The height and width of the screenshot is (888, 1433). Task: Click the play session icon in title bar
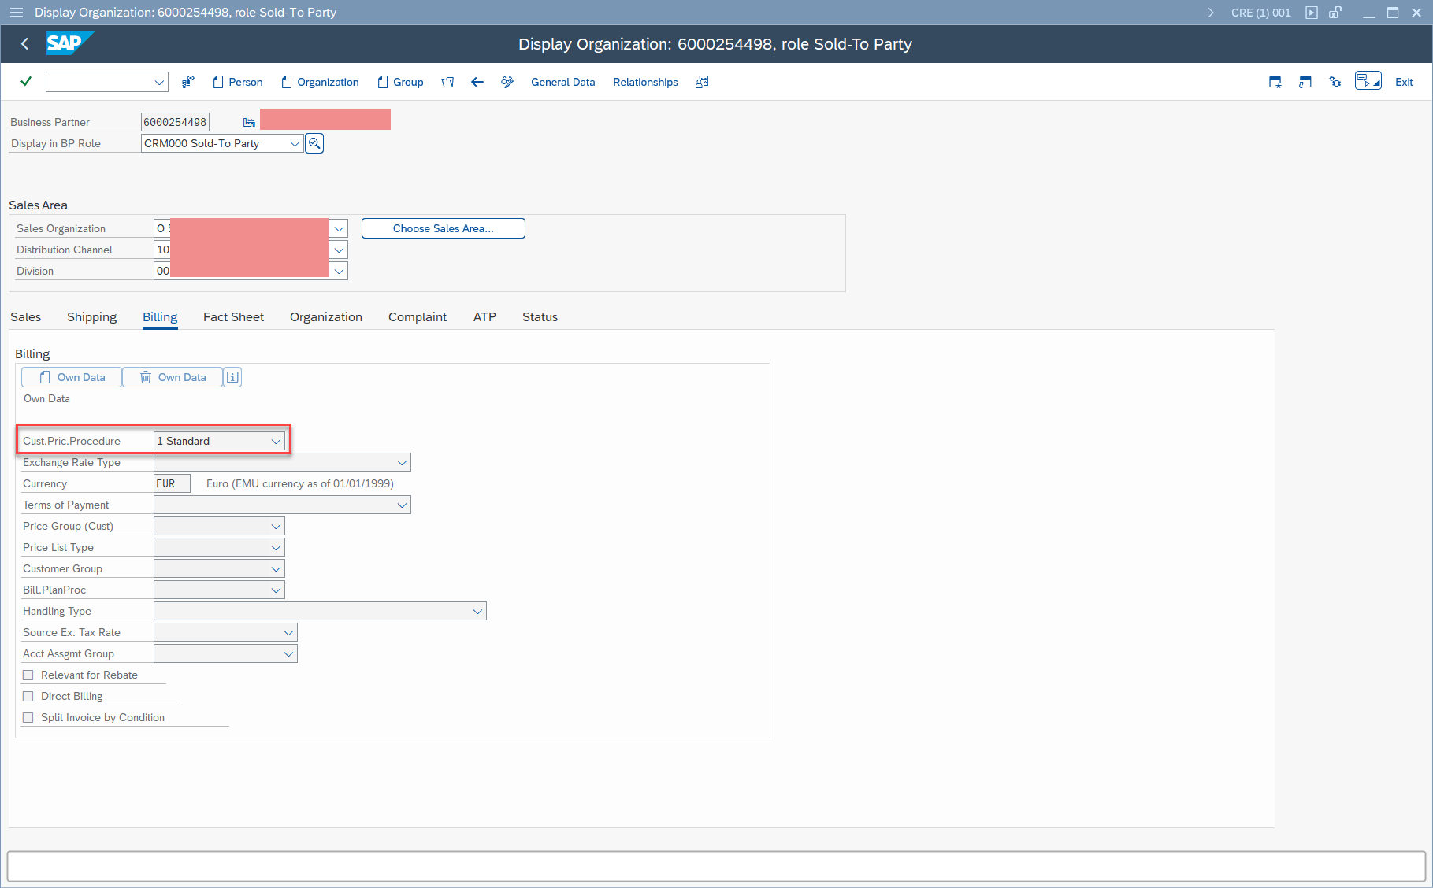1312,13
